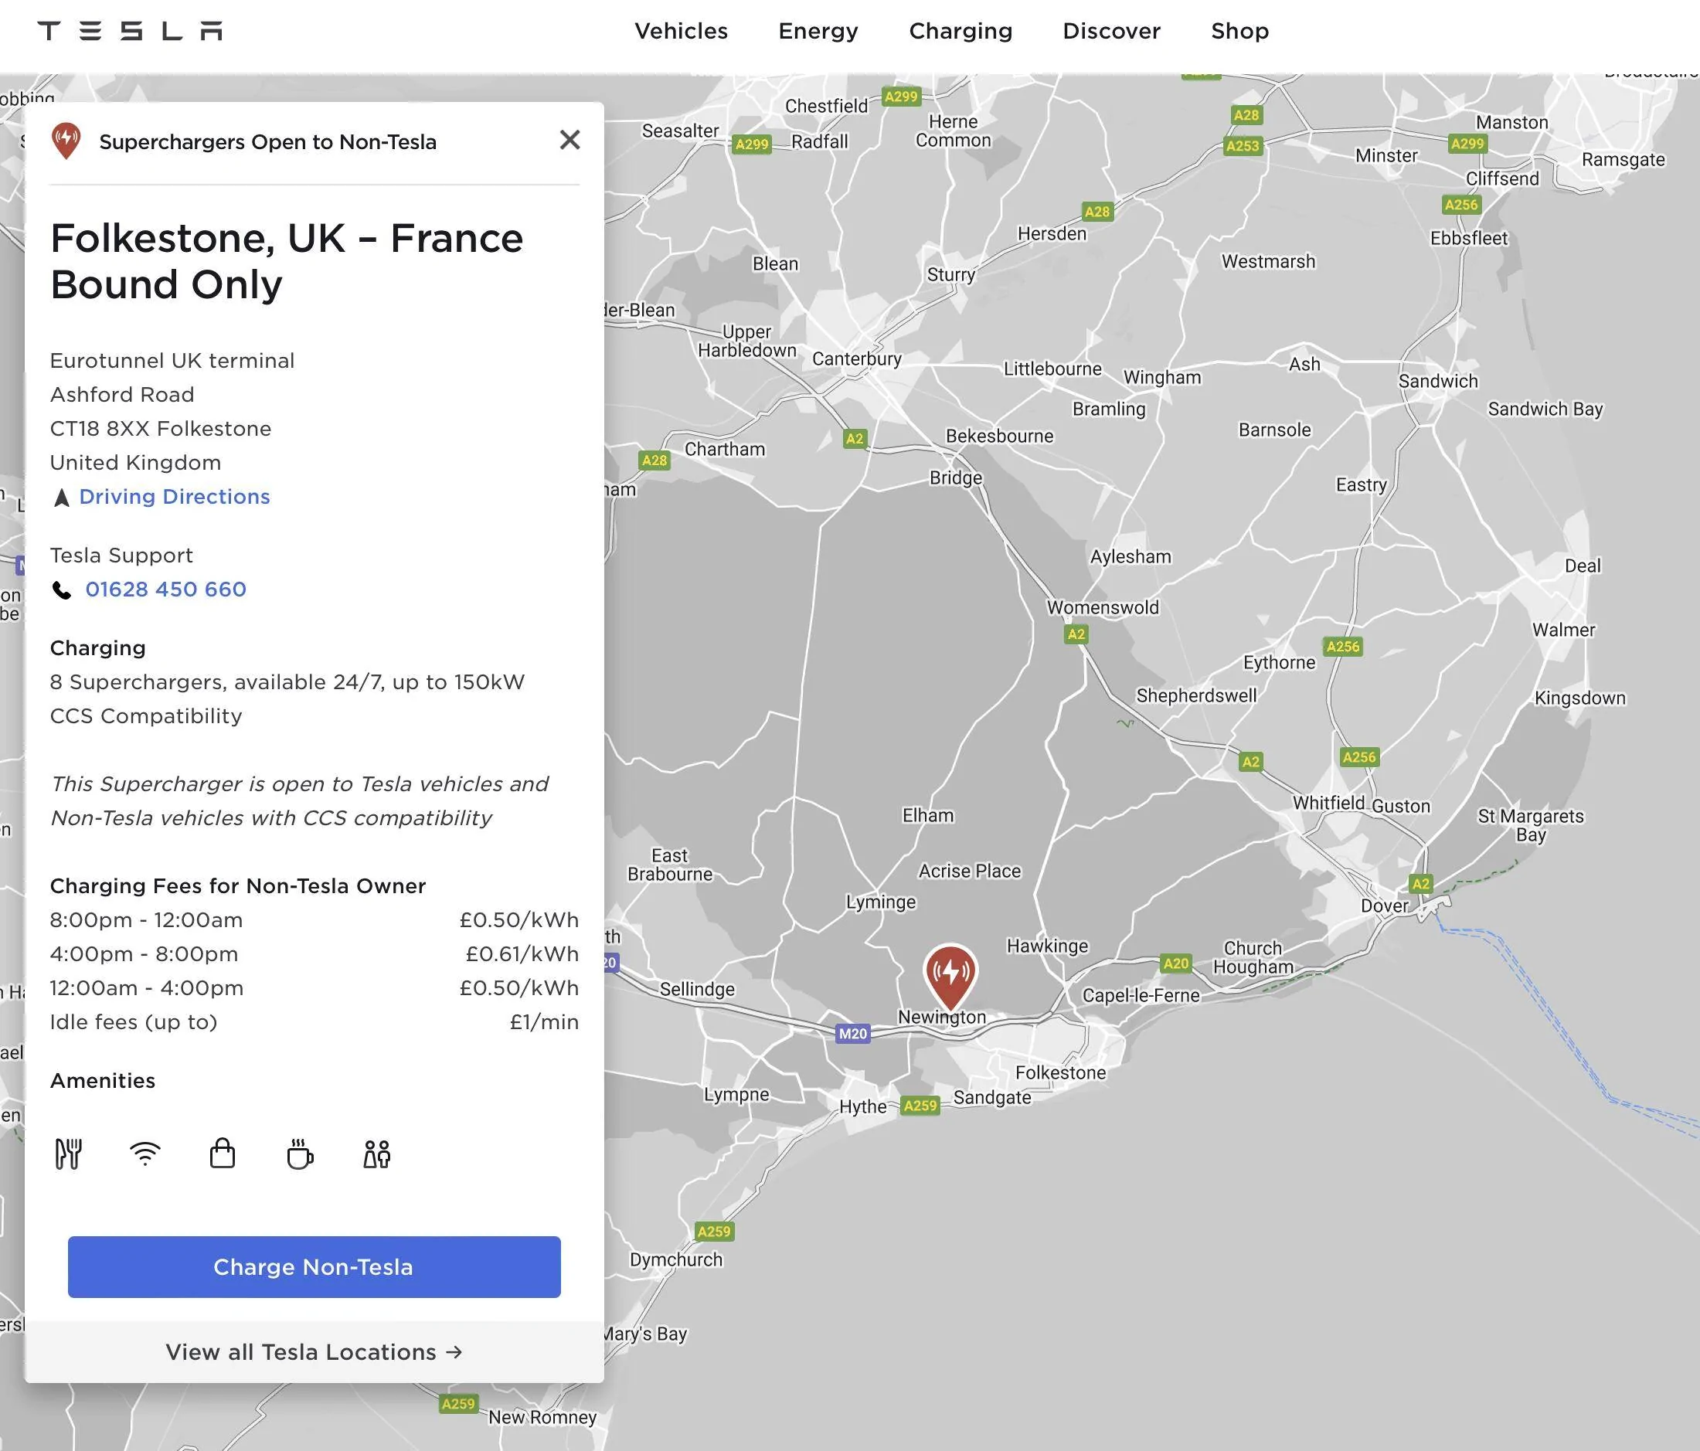Screen dimensions: 1700x1451
Task: Click the A253 road badge near Minster
Action: pyautogui.click(x=1243, y=146)
